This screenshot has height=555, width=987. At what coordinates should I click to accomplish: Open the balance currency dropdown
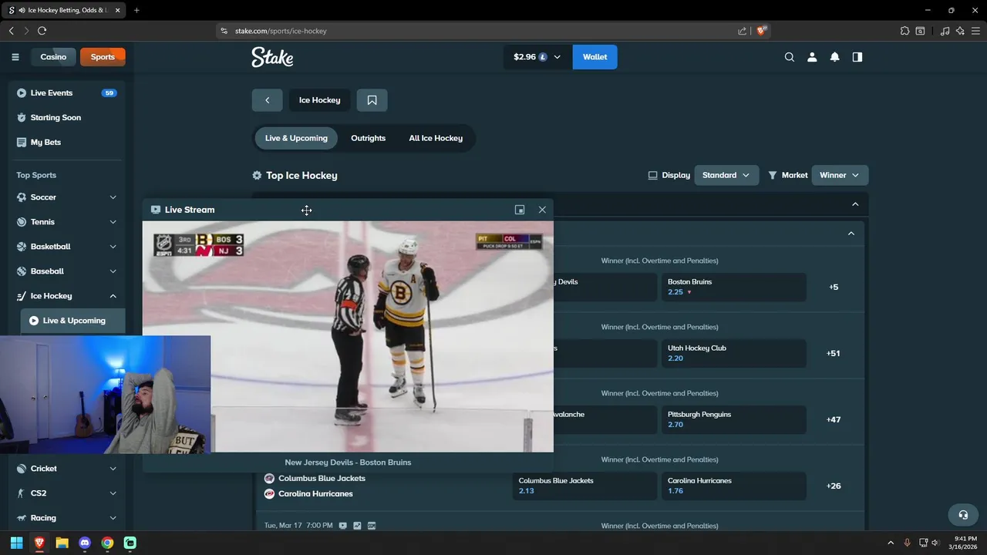tap(537, 57)
